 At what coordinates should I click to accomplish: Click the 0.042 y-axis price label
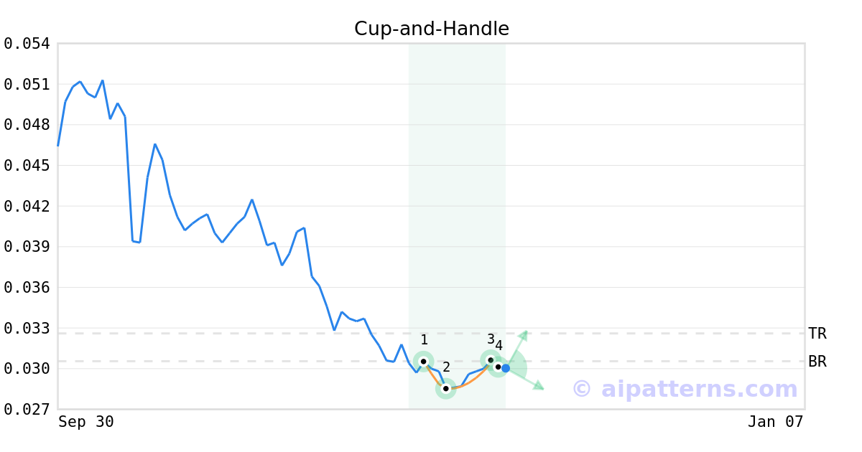(x=27, y=207)
